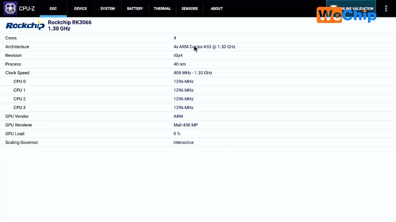Select the 40 nm value
This screenshot has height=222, width=396.
click(x=180, y=64)
